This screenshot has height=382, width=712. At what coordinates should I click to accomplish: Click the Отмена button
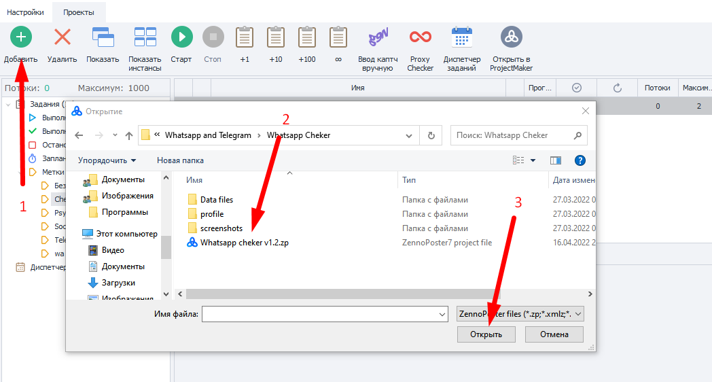point(554,335)
